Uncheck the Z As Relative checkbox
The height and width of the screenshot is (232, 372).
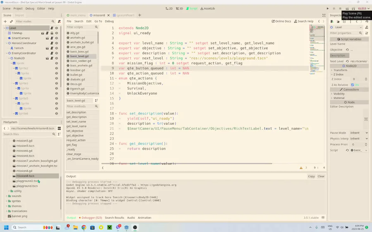352,85
